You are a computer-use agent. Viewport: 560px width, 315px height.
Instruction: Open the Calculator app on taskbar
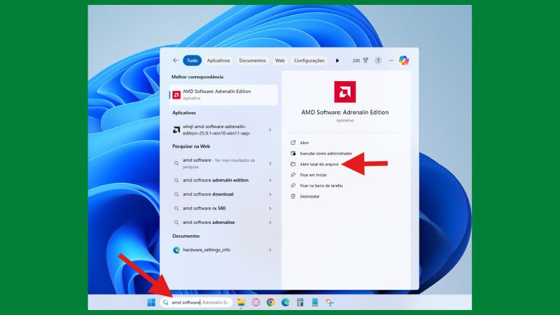[x=300, y=302]
